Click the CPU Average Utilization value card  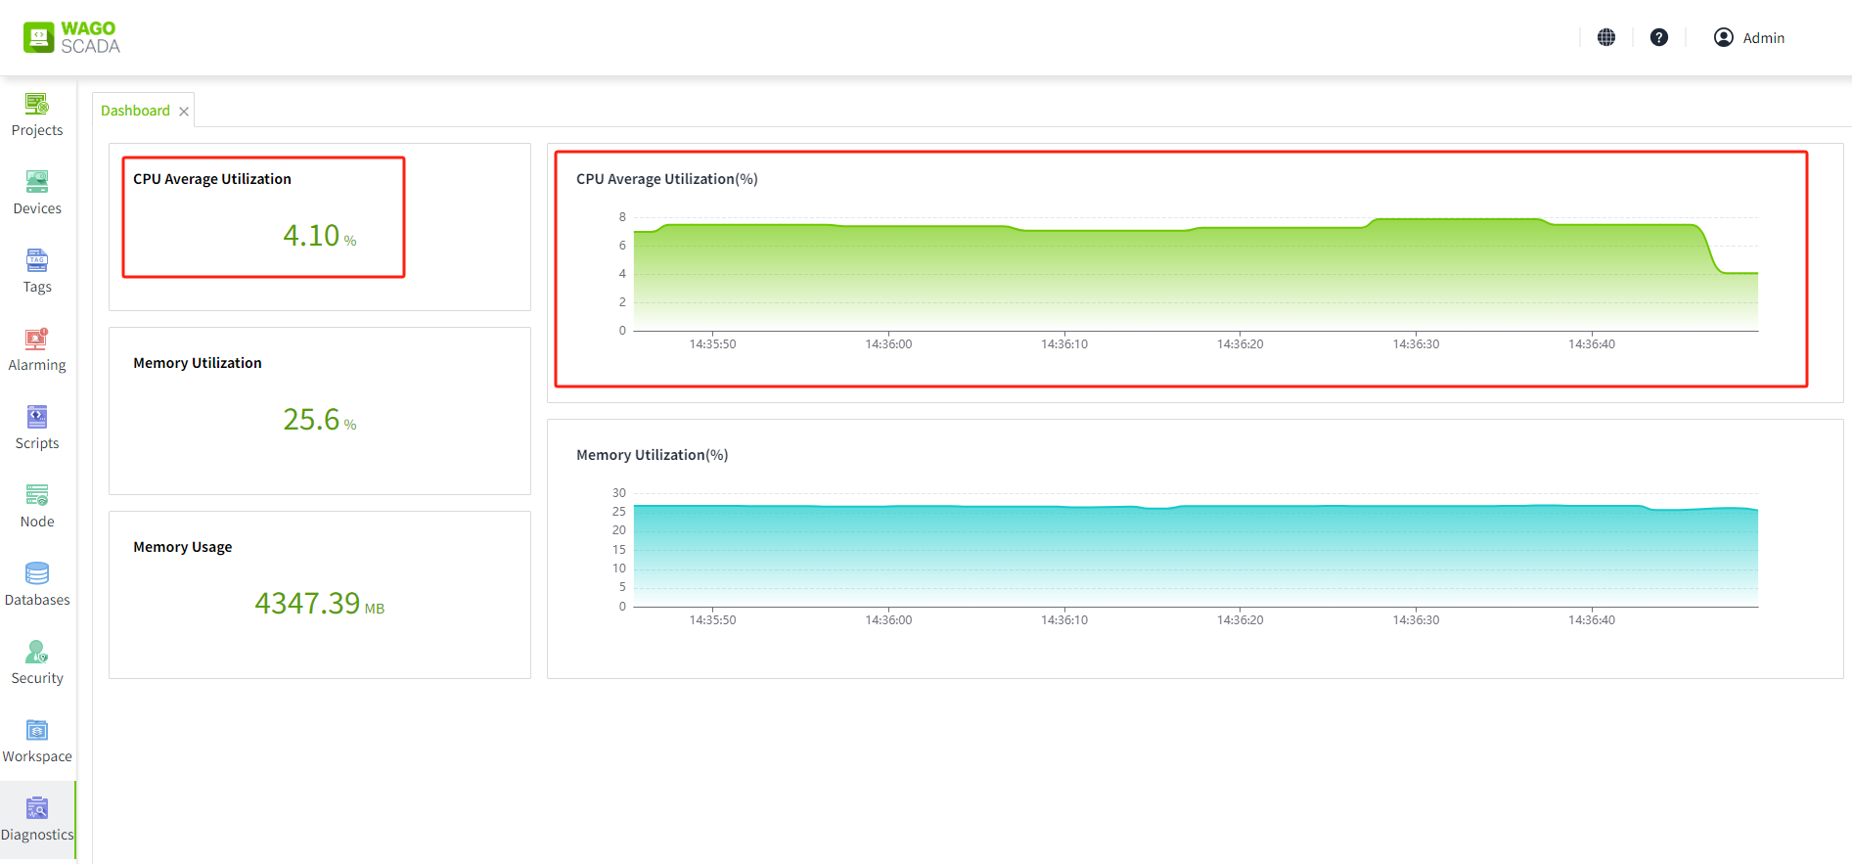[263, 217]
